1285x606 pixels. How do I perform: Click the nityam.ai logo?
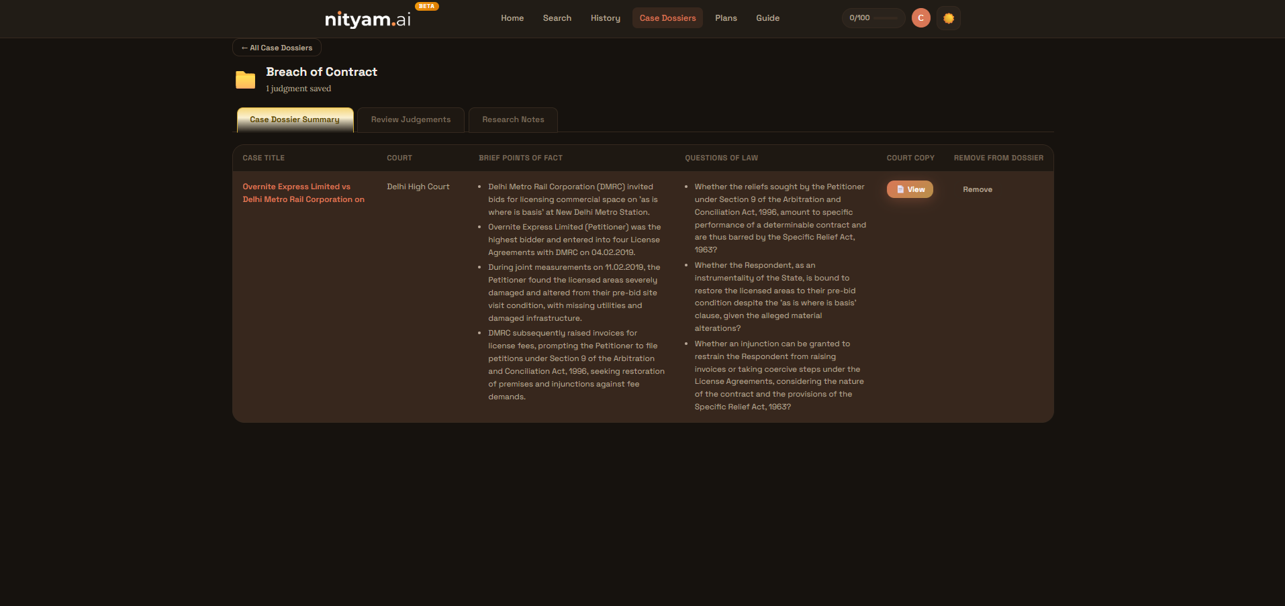[367, 19]
